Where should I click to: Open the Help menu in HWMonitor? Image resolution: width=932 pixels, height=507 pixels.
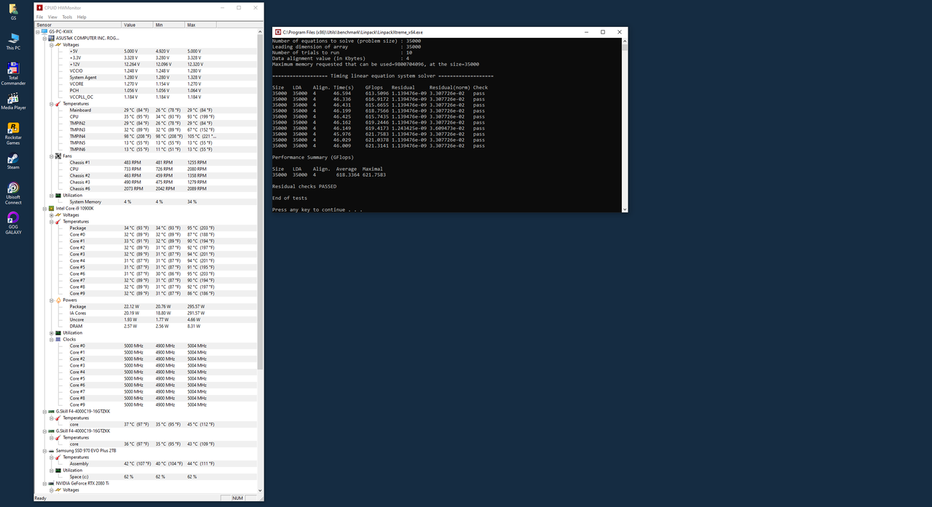82,17
